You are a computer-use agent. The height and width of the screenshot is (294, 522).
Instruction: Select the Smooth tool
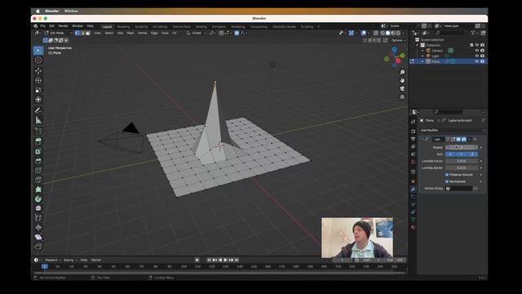click(x=38, y=208)
